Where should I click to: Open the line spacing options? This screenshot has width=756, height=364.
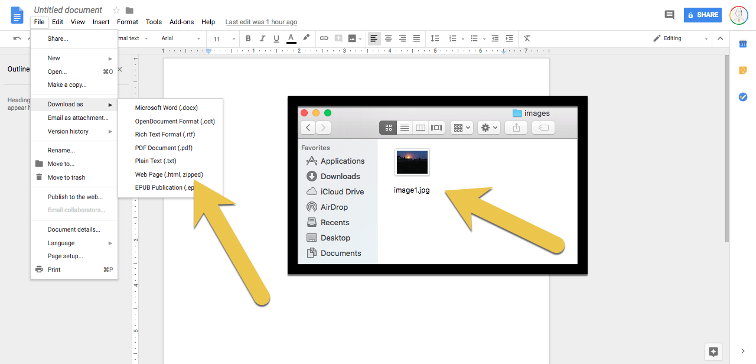point(435,38)
